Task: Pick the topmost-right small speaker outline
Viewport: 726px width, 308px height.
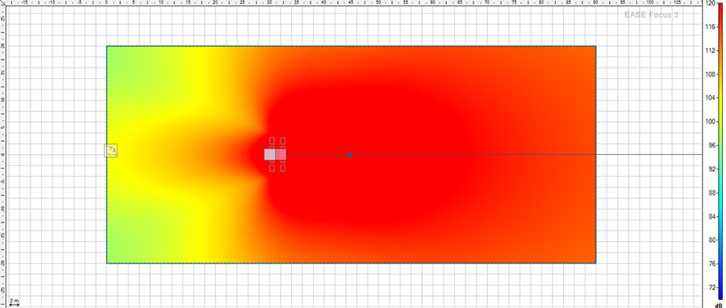Action: (283, 140)
